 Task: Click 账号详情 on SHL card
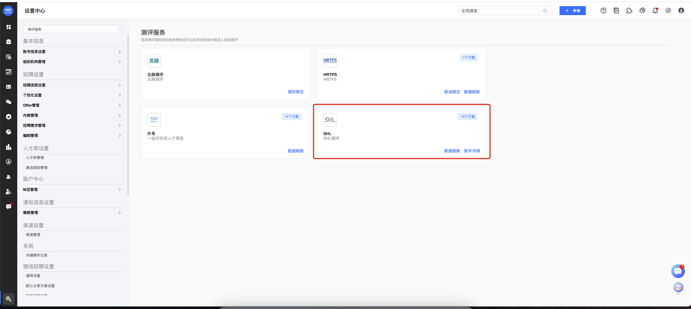472,151
